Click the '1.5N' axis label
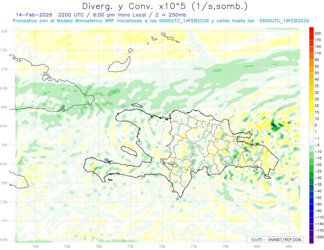This screenshot has width=324, height=250. [x=4, y=50]
